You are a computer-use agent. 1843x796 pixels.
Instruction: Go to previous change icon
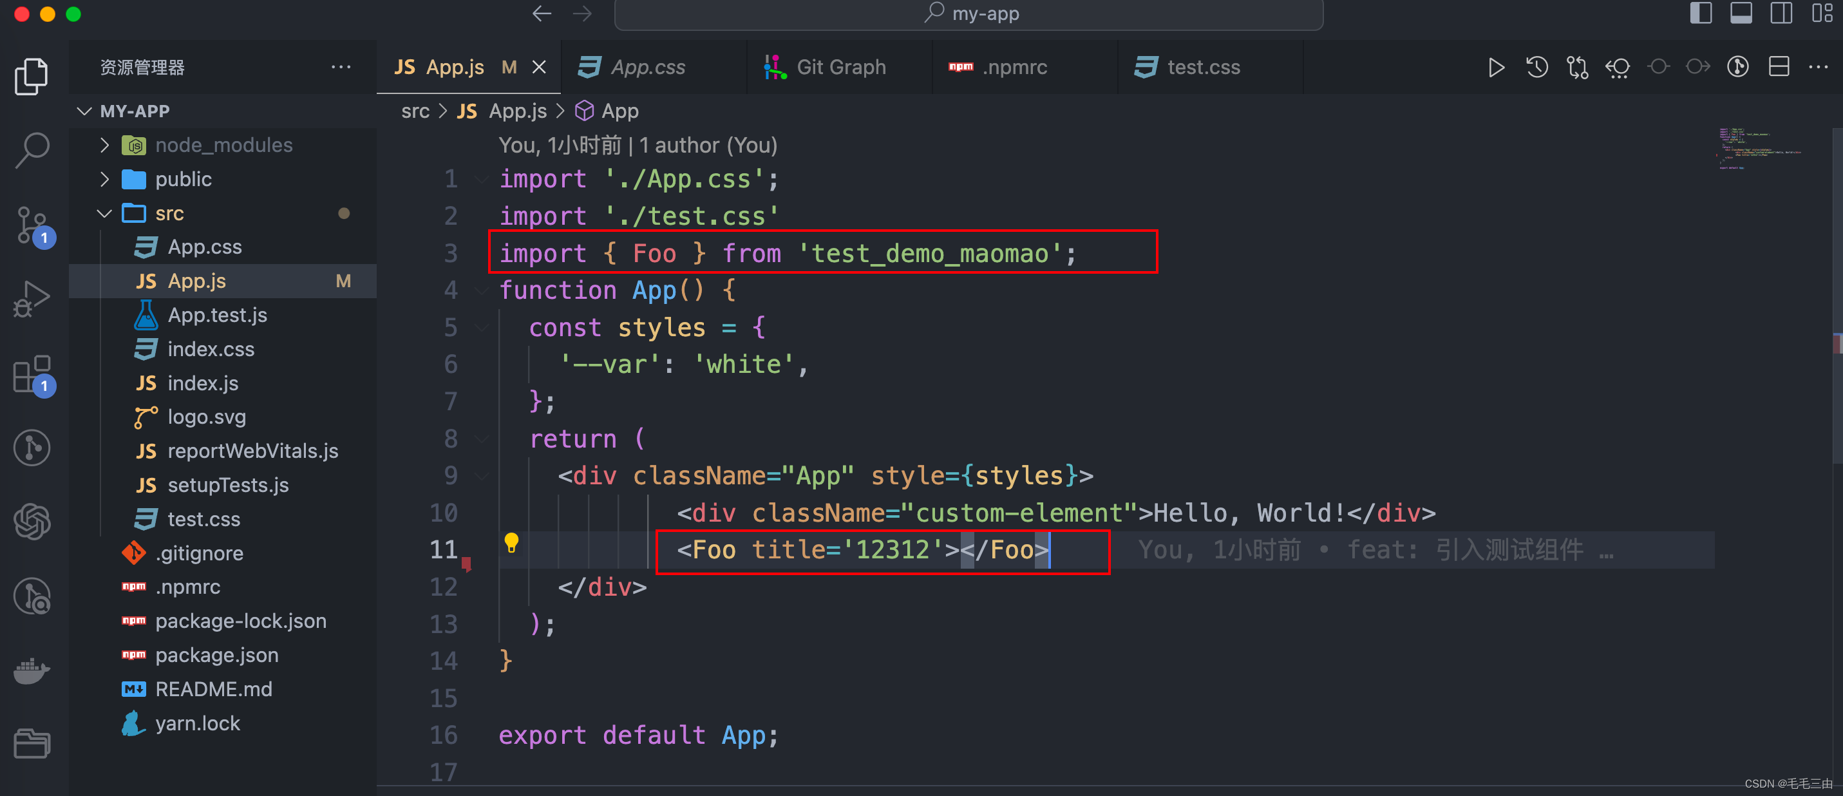pyautogui.click(x=1658, y=67)
